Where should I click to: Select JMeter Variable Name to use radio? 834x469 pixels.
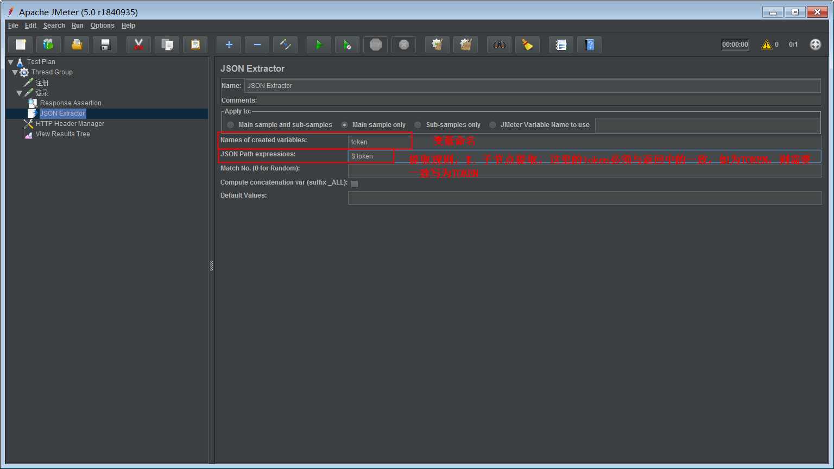493,125
